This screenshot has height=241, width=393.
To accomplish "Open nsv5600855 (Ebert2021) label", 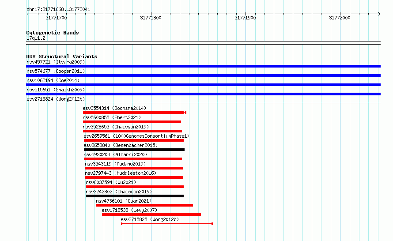I will click(x=112, y=117).
